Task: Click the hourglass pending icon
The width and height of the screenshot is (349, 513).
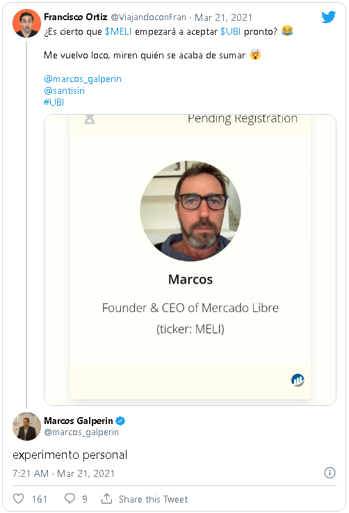Action: coord(90,119)
